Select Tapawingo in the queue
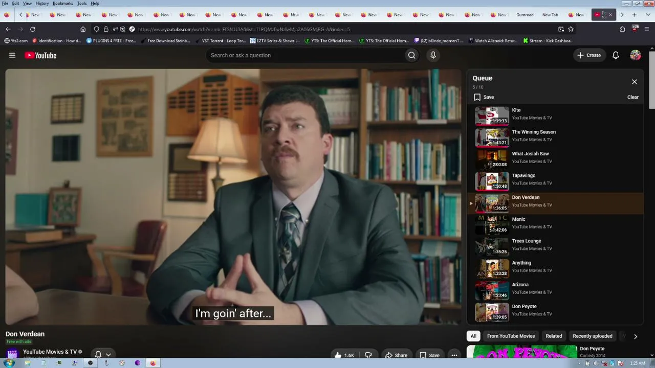Viewport: 655px width, 368px height. point(556,181)
